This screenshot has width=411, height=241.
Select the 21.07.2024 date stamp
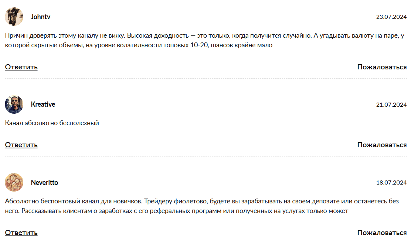391,105
